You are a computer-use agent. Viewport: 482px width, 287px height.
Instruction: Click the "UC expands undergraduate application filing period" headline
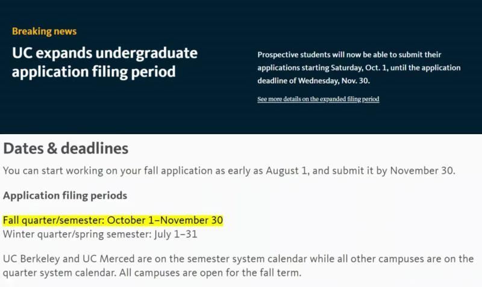(x=105, y=63)
